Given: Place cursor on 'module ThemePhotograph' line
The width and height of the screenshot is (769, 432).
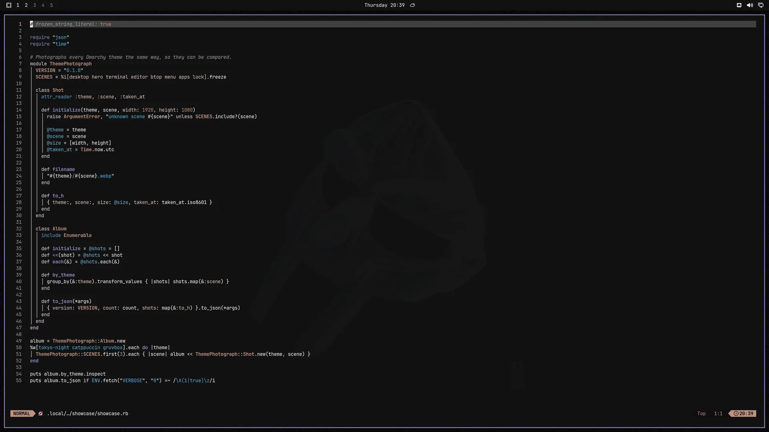Looking at the screenshot, I should coord(61,64).
